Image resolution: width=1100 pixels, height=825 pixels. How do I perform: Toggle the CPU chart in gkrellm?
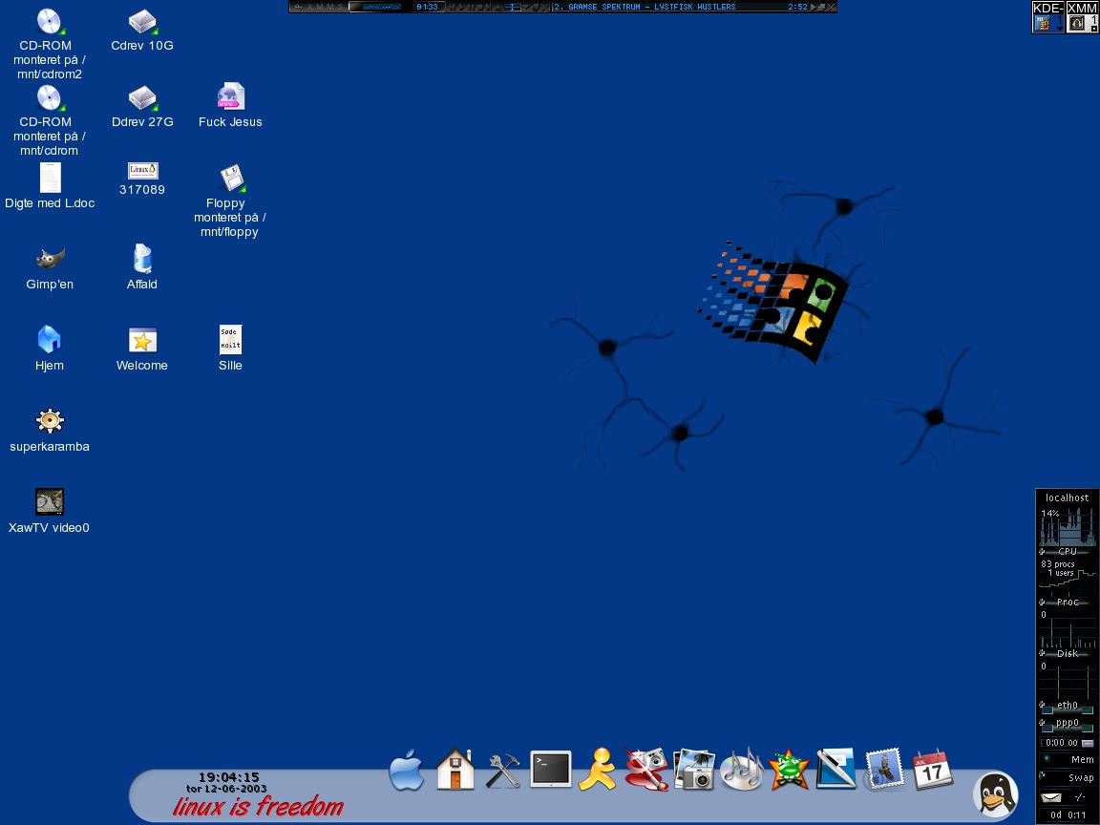tap(1067, 551)
